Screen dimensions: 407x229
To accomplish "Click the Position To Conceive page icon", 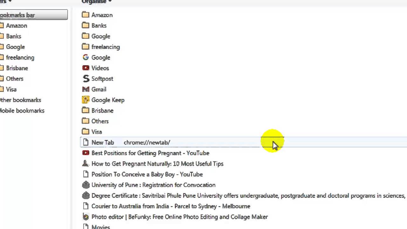I will [x=86, y=174].
